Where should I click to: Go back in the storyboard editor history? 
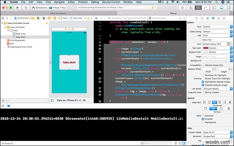[x=7, y=18]
